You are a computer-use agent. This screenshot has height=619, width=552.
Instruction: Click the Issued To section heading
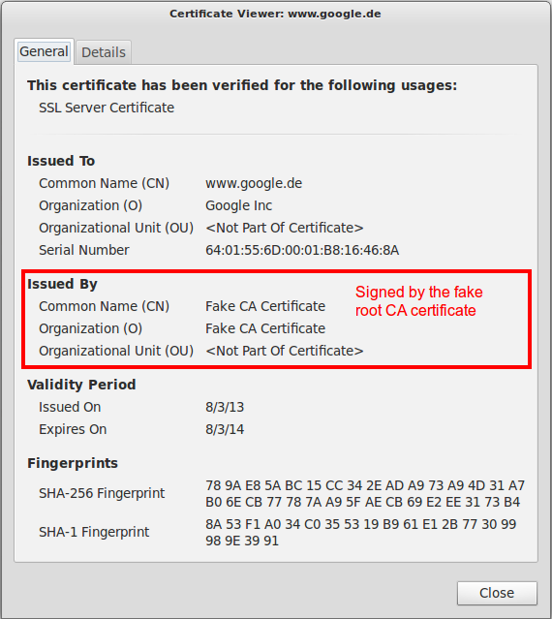tap(61, 161)
